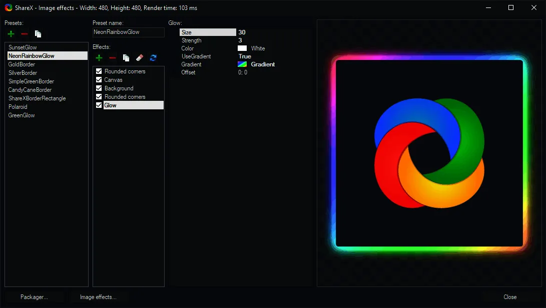Click the Preset name text field

[x=128, y=32]
